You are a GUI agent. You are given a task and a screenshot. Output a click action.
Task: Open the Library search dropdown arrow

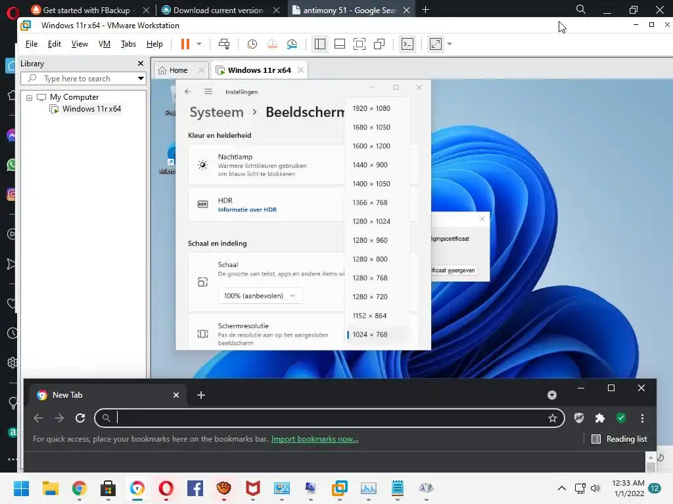pyautogui.click(x=141, y=79)
